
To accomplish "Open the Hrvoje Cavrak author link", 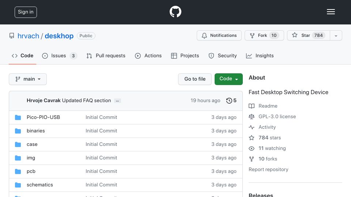I will tap(44, 101).
